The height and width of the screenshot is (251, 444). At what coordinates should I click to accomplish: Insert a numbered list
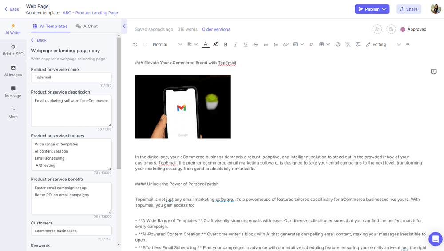pyautogui.click(x=276, y=44)
